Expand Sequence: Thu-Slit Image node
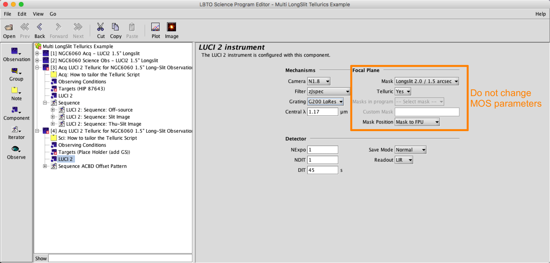 [53, 124]
